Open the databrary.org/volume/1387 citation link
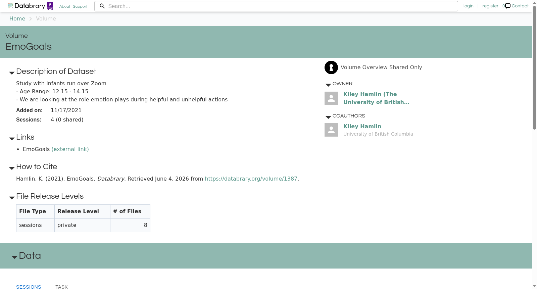 251,179
